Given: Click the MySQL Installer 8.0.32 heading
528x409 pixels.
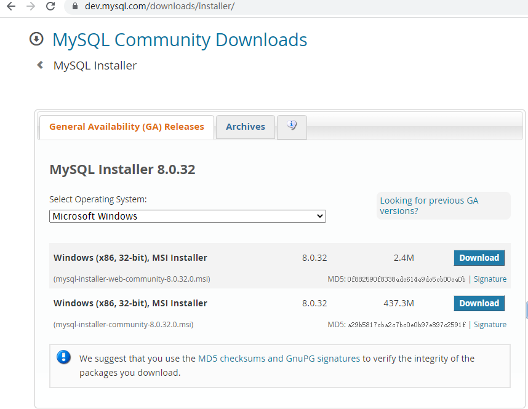Looking at the screenshot, I should 122,169.
